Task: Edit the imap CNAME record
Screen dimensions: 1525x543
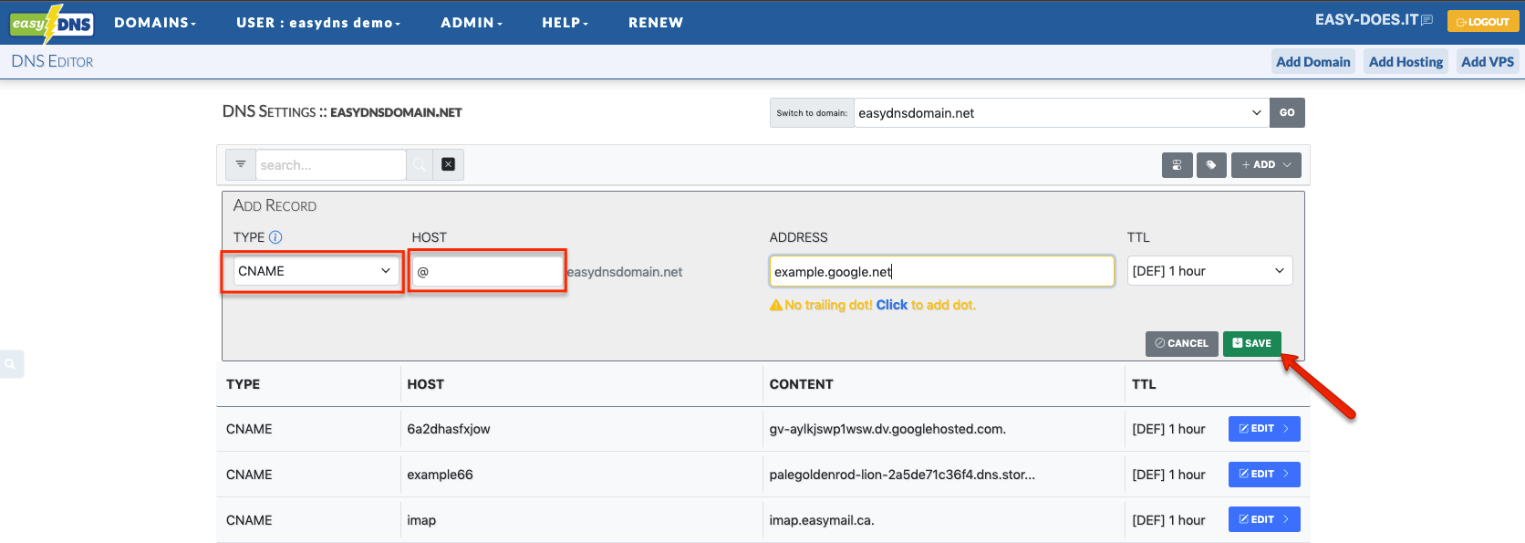Action: (1263, 519)
